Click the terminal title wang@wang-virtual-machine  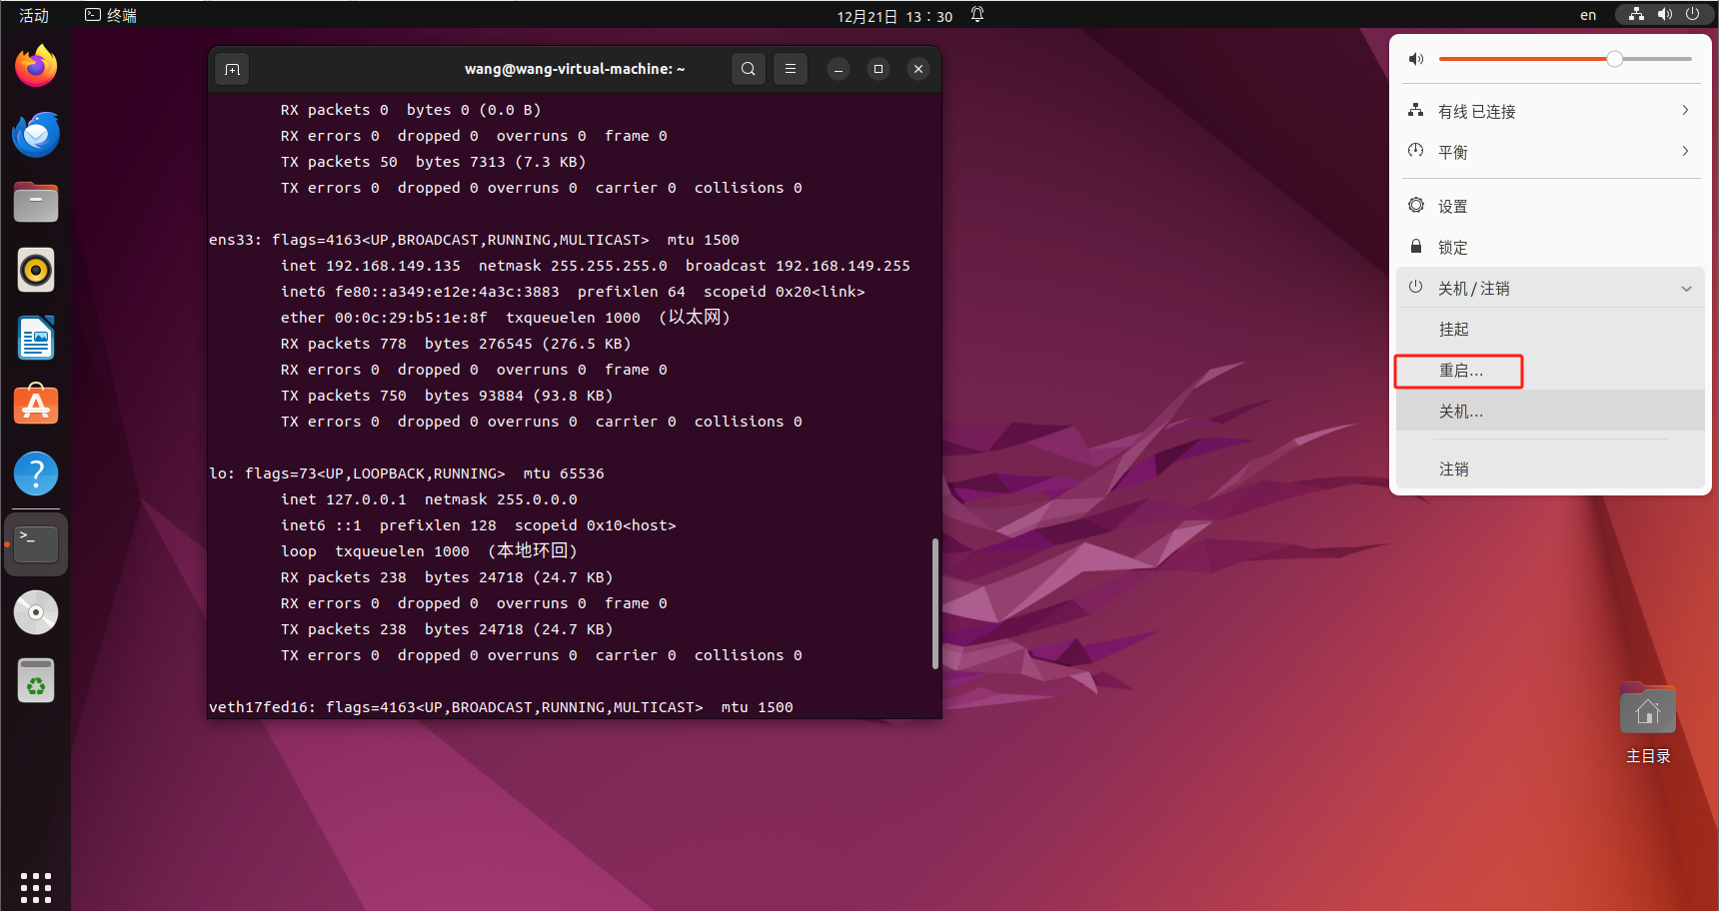point(575,69)
